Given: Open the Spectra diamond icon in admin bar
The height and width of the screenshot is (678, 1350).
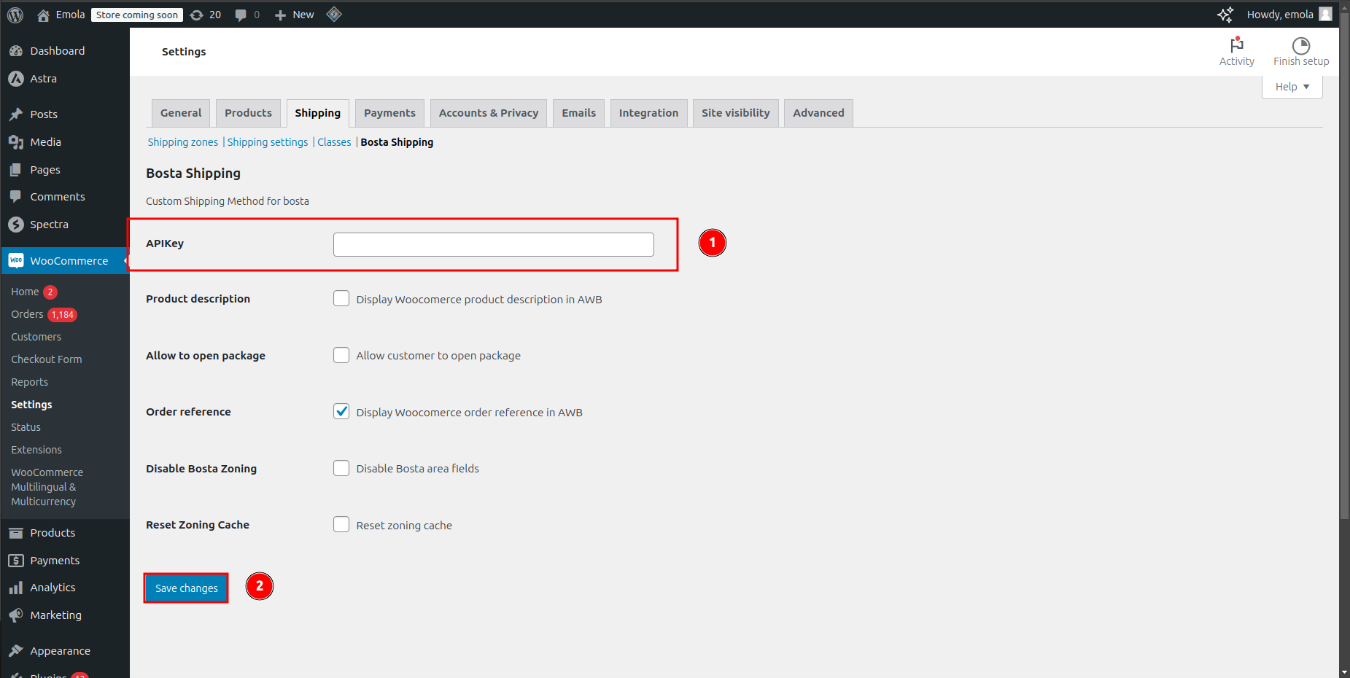Looking at the screenshot, I should click(x=334, y=14).
